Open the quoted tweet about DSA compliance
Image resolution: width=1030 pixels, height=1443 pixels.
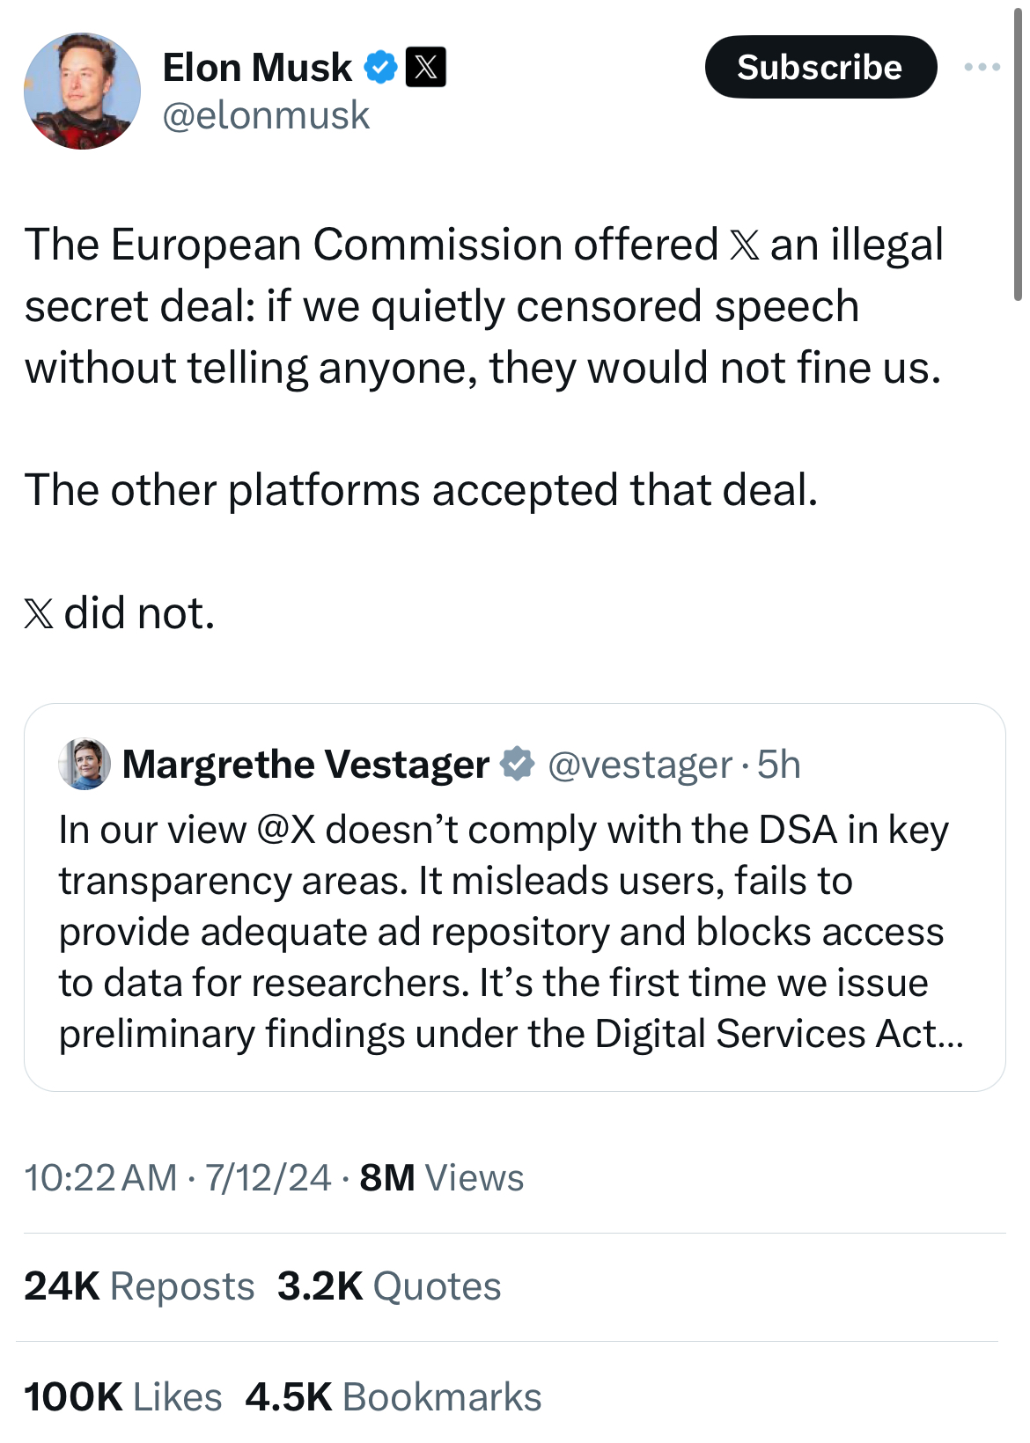tap(515, 897)
